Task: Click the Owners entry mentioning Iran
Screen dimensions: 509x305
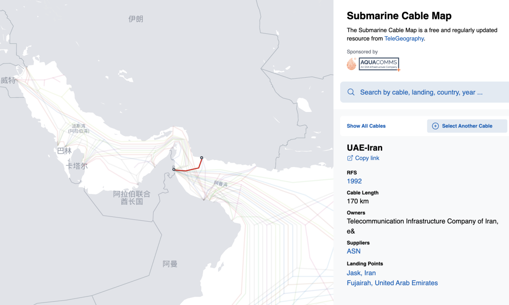Action: coord(422,221)
